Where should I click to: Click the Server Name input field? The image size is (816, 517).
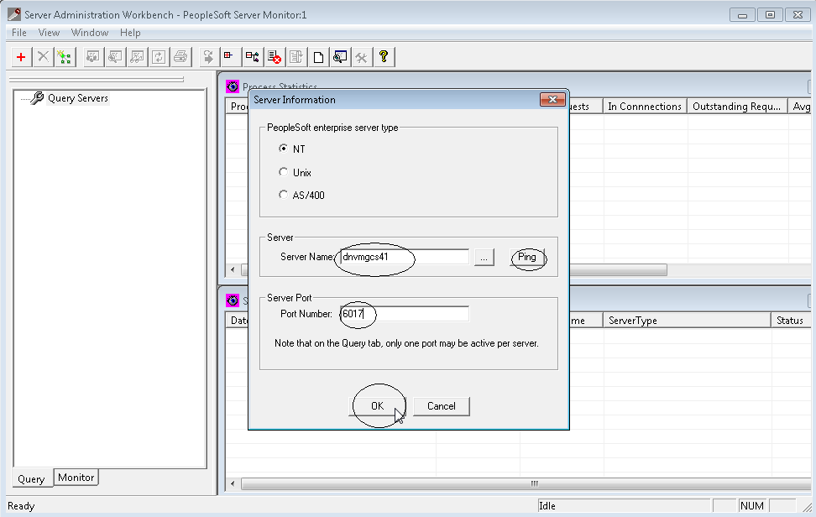click(405, 257)
